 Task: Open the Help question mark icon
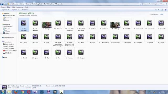click(x=166, y=10)
